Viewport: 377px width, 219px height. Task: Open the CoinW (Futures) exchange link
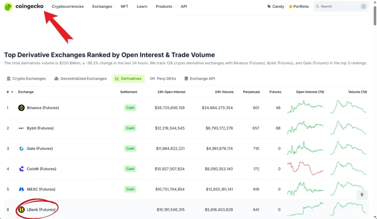coord(41,169)
